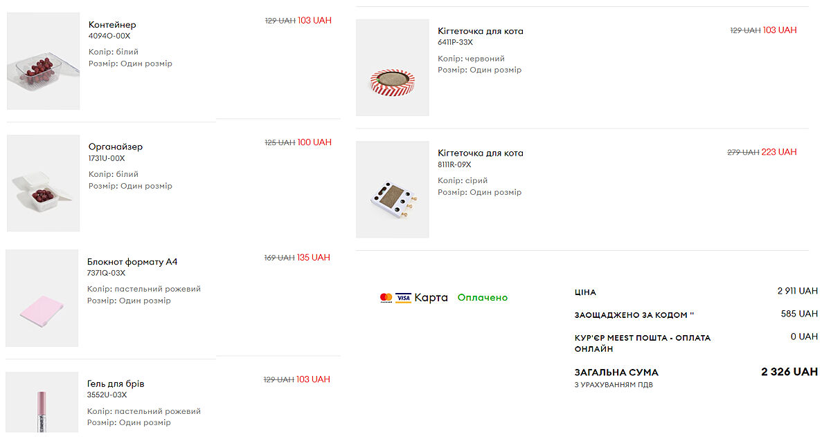This screenshot has width=831, height=445.
Task: Click the 585 UAH saved-by-code amount
Action: click(799, 314)
